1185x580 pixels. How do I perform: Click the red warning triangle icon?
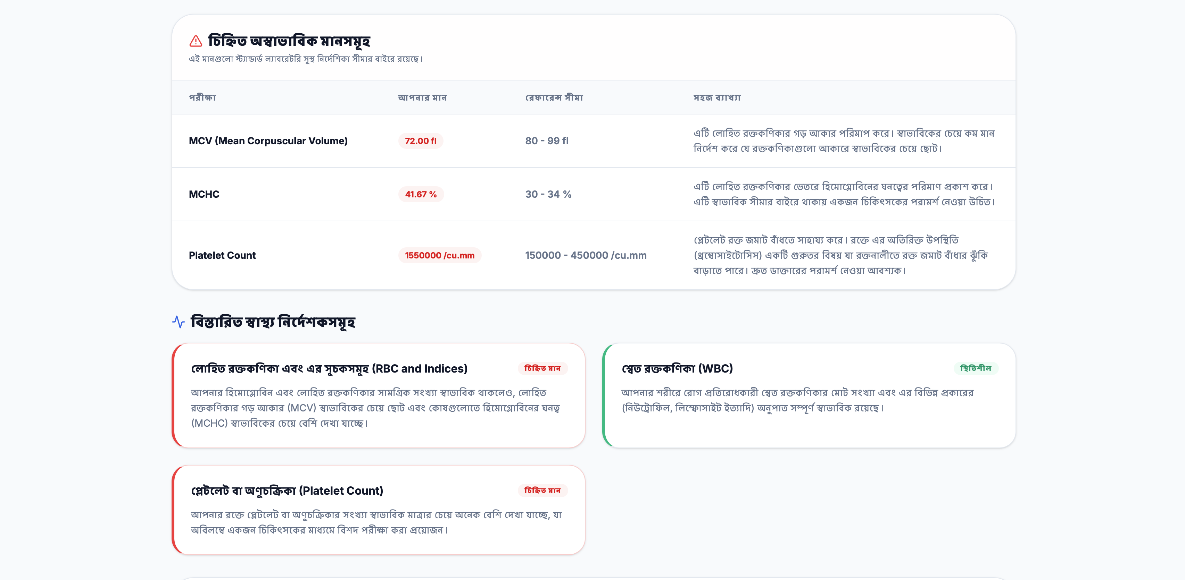click(x=196, y=41)
